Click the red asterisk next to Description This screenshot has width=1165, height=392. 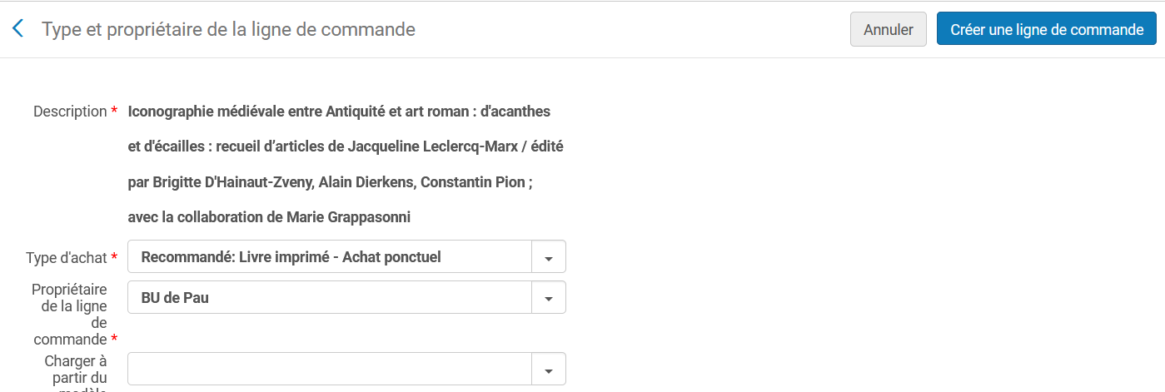click(114, 112)
